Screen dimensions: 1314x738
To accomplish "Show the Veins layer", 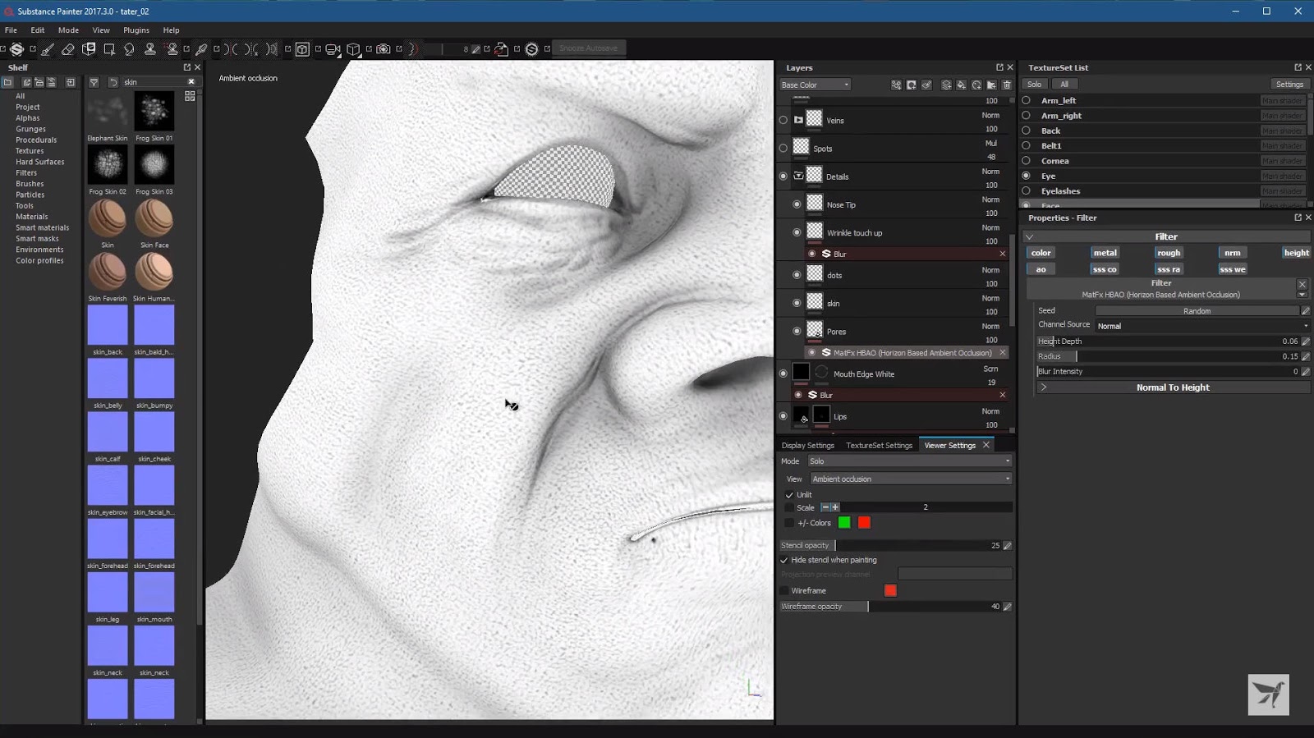I will click(783, 121).
